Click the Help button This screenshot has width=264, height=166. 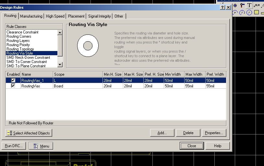[x=218, y=146]
